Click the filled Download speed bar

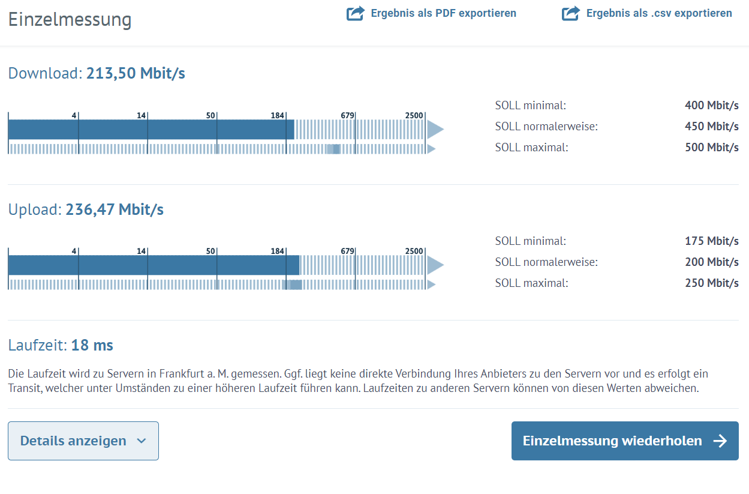click(151, 129)
